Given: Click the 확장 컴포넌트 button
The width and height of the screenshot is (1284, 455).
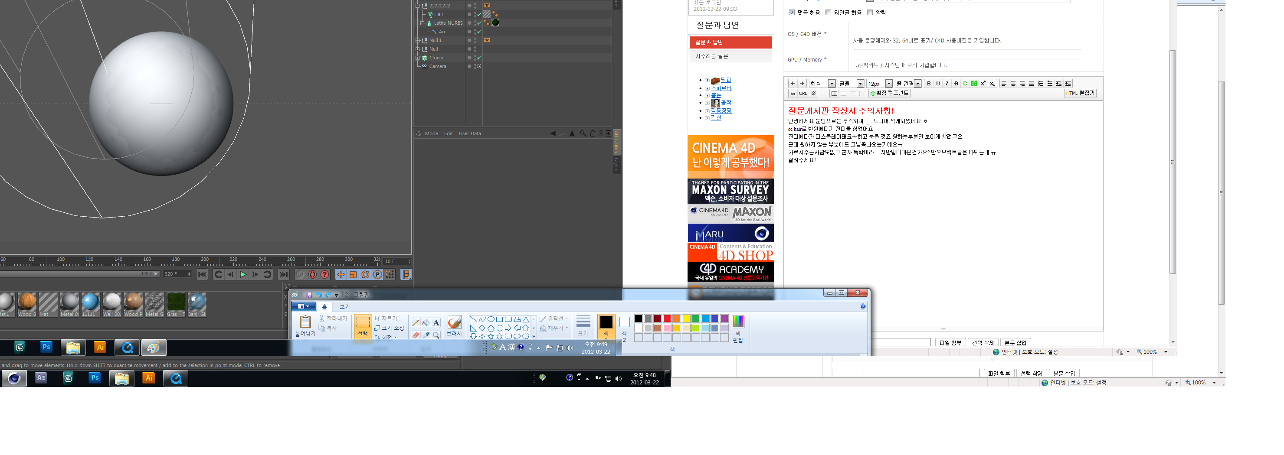Looking at the screenshot, I should pos(889,93).
